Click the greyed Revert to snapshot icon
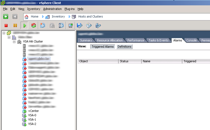This screenshot has width=210, height=130. pyautogui.click(x=52, y=25)
